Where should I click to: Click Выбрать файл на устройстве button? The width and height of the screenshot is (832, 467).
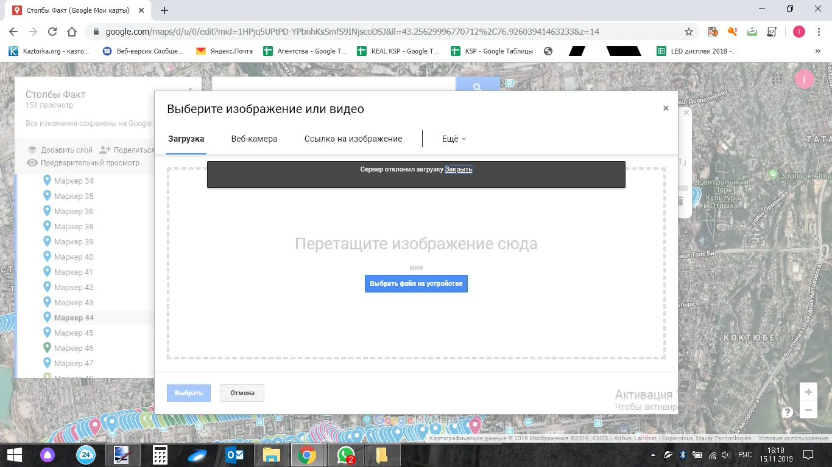click(x=416, y=284)
